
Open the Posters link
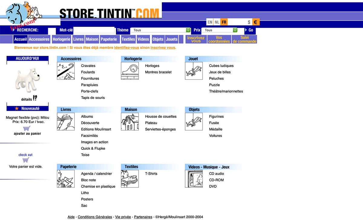pos(87,199)
